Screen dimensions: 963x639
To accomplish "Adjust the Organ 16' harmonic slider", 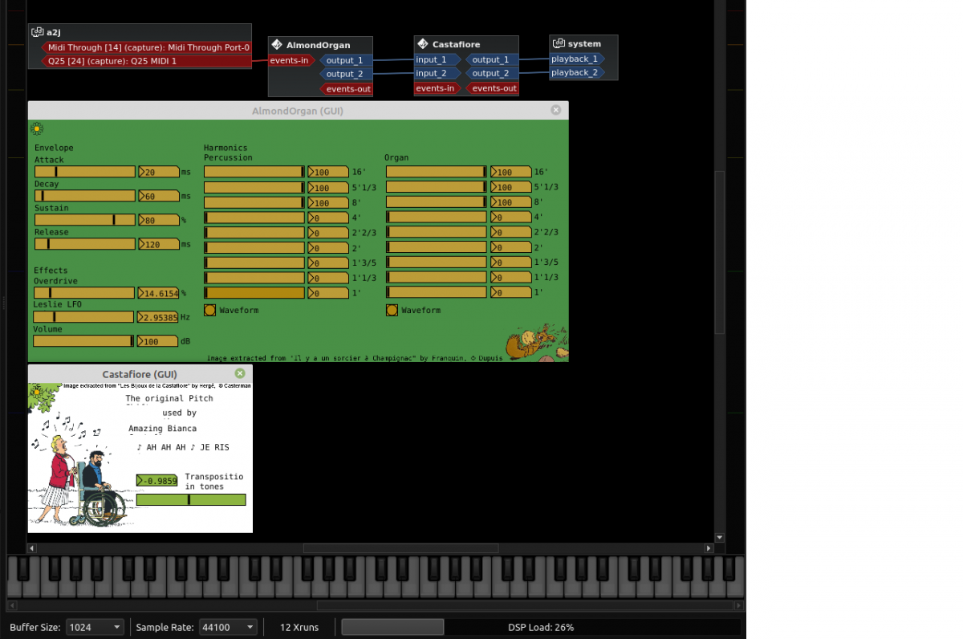I will click(x=437, y=172).
